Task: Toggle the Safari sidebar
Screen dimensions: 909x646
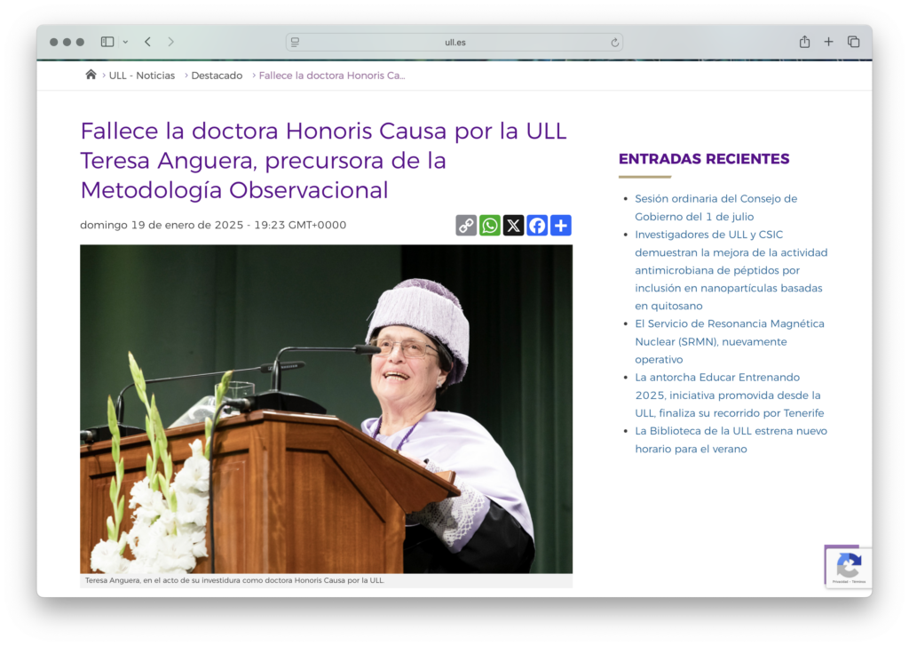Action: tap(107, 42)
